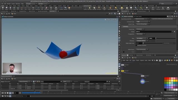Screen dimensions: 178x100
Task: Jump to first frame in playbar
Action: tap(3, 93)
